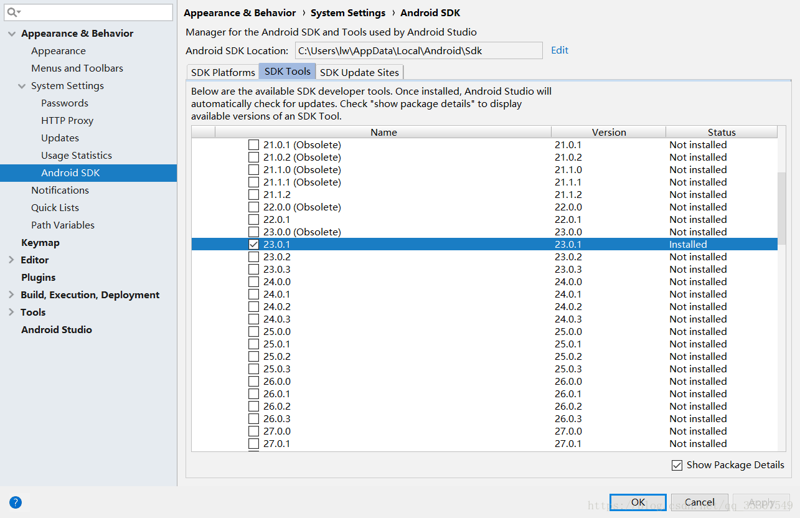
Task: Open the Keymap settings
Action: point(40,243)
